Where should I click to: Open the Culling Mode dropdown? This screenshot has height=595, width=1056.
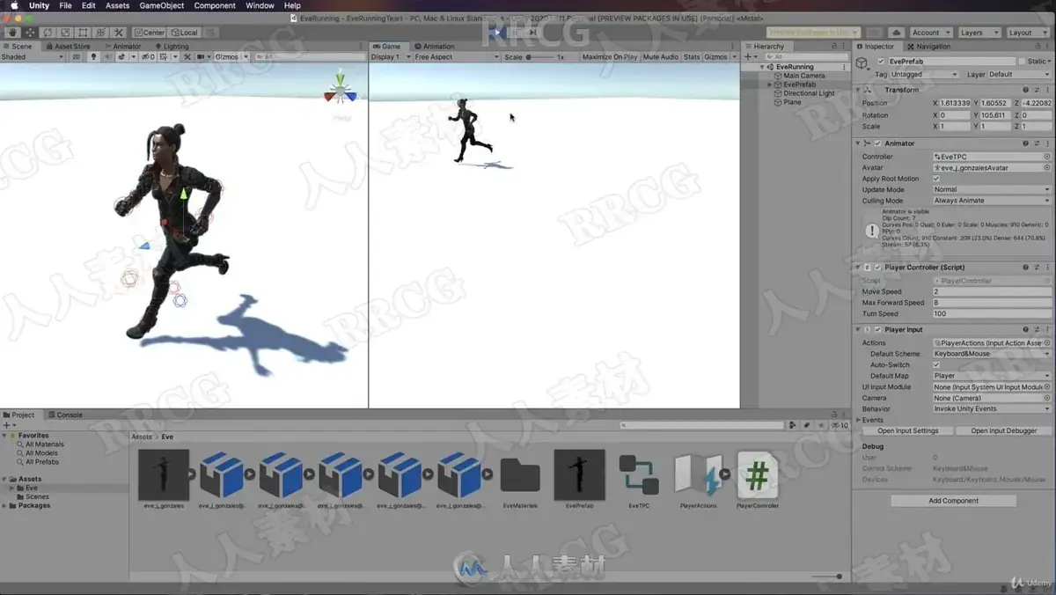coord(992,201)
